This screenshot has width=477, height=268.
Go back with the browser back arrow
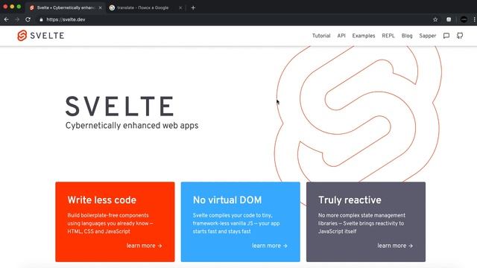[x=7, y=19]
